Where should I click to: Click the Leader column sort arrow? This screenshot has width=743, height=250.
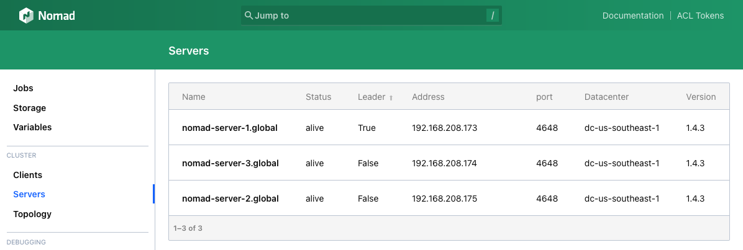pyautogui.click(x=391, y=97)
